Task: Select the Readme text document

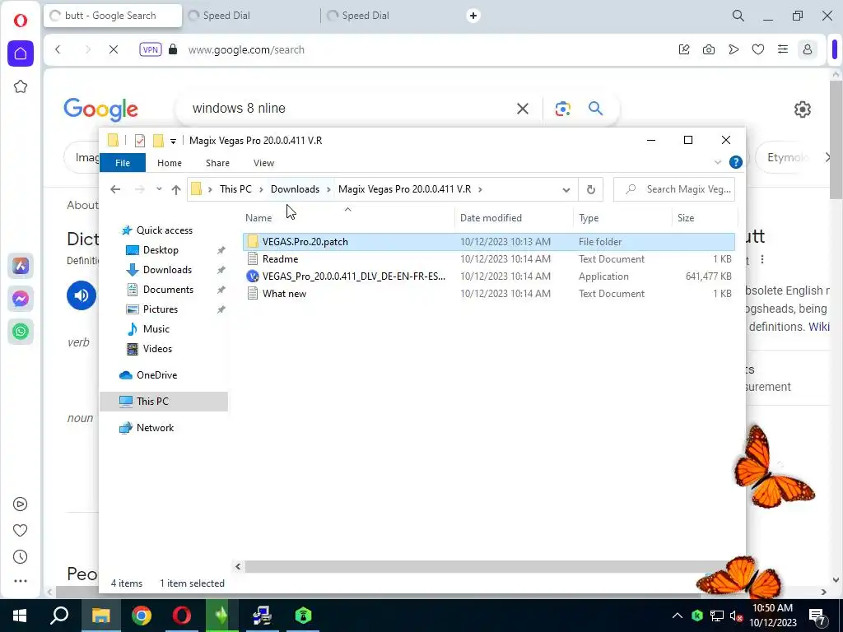Action: [x=489, y=259]
